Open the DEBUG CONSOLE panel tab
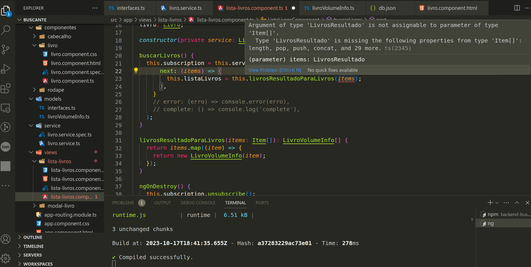 198,203
